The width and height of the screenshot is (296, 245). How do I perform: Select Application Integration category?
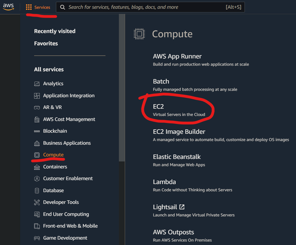click(x=69, y=96)
